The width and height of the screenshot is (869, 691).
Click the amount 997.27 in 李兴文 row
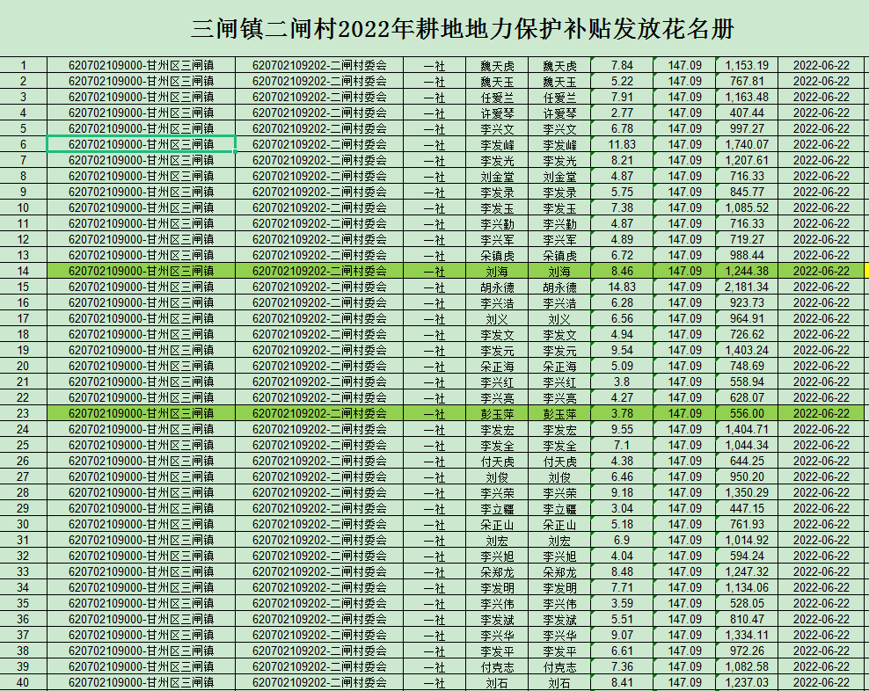[747, 128]
